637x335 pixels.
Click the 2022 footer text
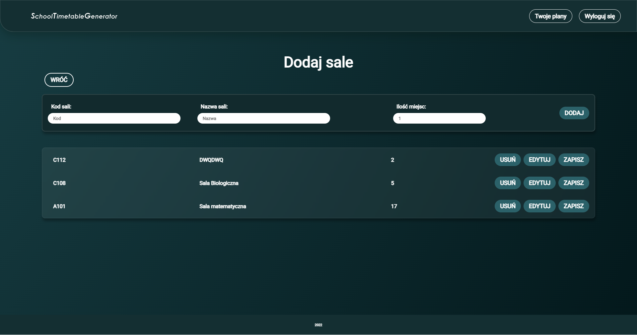point(318,325)
